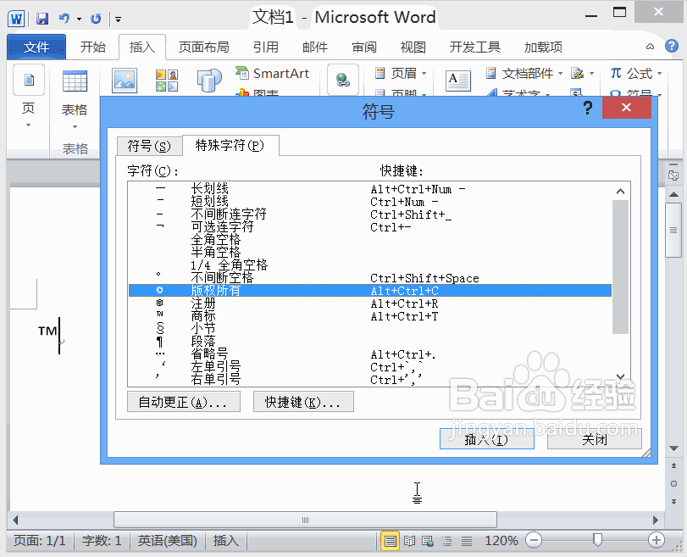Viewport: 687px width, 557px height.
Task: Toggle 插入 overtype mode in status bar
Action: click(224, 541)
